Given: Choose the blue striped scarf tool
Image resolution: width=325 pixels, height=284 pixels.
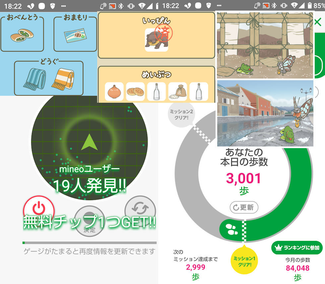Looking at the screenshot, I should [34, 79].
